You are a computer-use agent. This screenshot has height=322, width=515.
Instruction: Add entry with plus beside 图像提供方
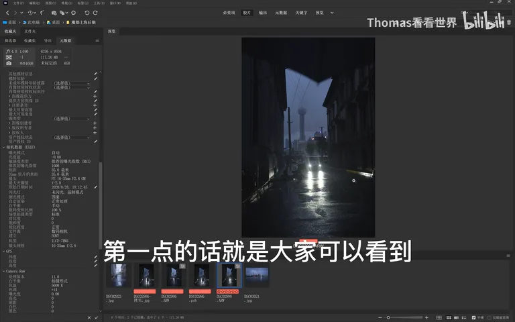tap(95, 97)
